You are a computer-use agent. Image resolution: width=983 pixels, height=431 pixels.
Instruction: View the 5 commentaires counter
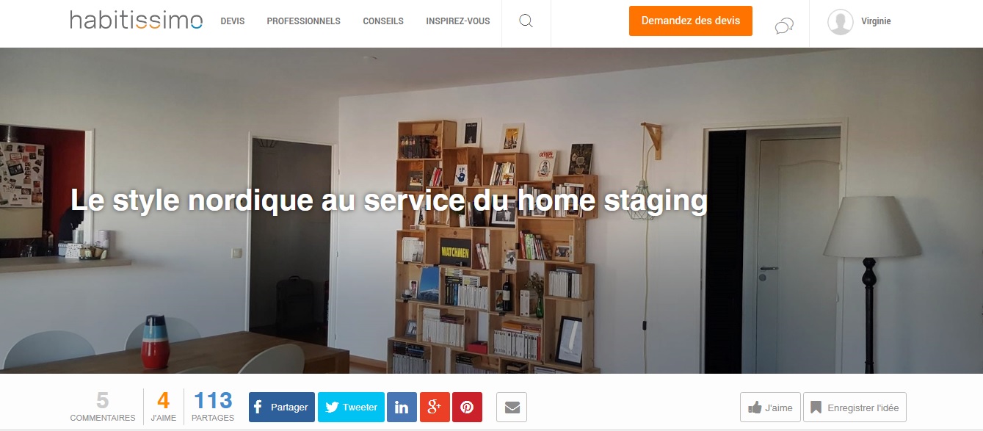103,407
